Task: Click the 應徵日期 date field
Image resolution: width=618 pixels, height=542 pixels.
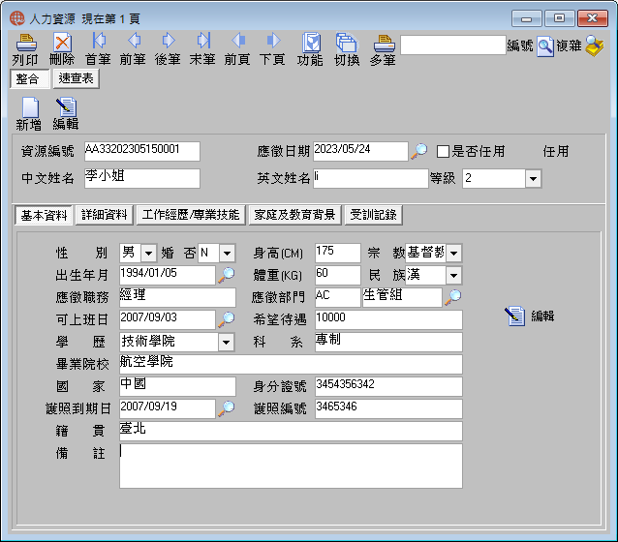Action: point(360,151)
